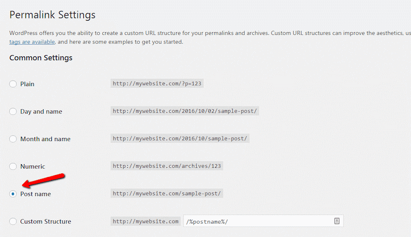The width and height of the screenshot is (411, 237).
Task: Click the selected Post name radio button
Action: (13, 194)
